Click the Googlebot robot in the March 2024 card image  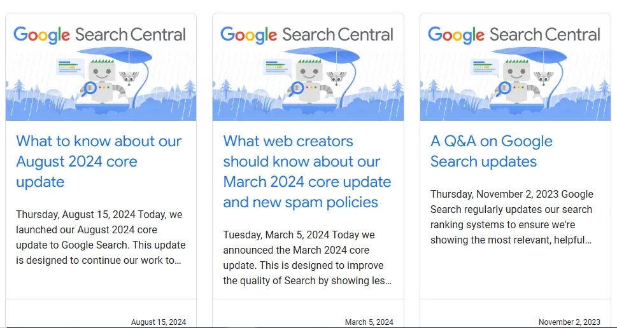click(x=309, y=80)
